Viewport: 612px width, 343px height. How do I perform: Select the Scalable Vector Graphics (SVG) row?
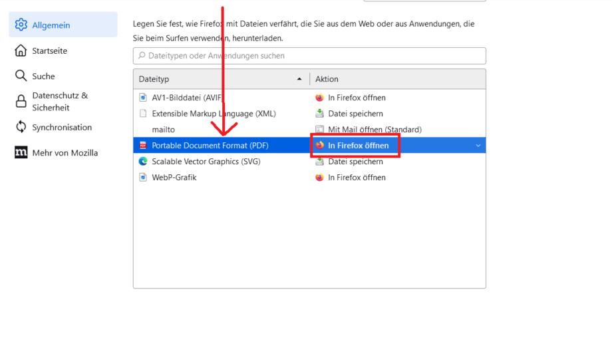[309, 161]
